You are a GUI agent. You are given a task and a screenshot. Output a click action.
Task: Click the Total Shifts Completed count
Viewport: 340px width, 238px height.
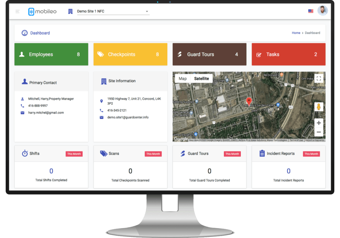51,171
